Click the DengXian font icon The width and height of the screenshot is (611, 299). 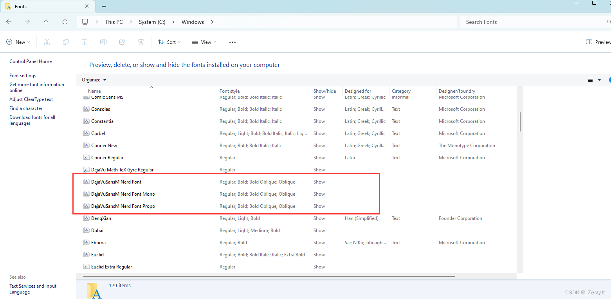(x=87, y=218)
